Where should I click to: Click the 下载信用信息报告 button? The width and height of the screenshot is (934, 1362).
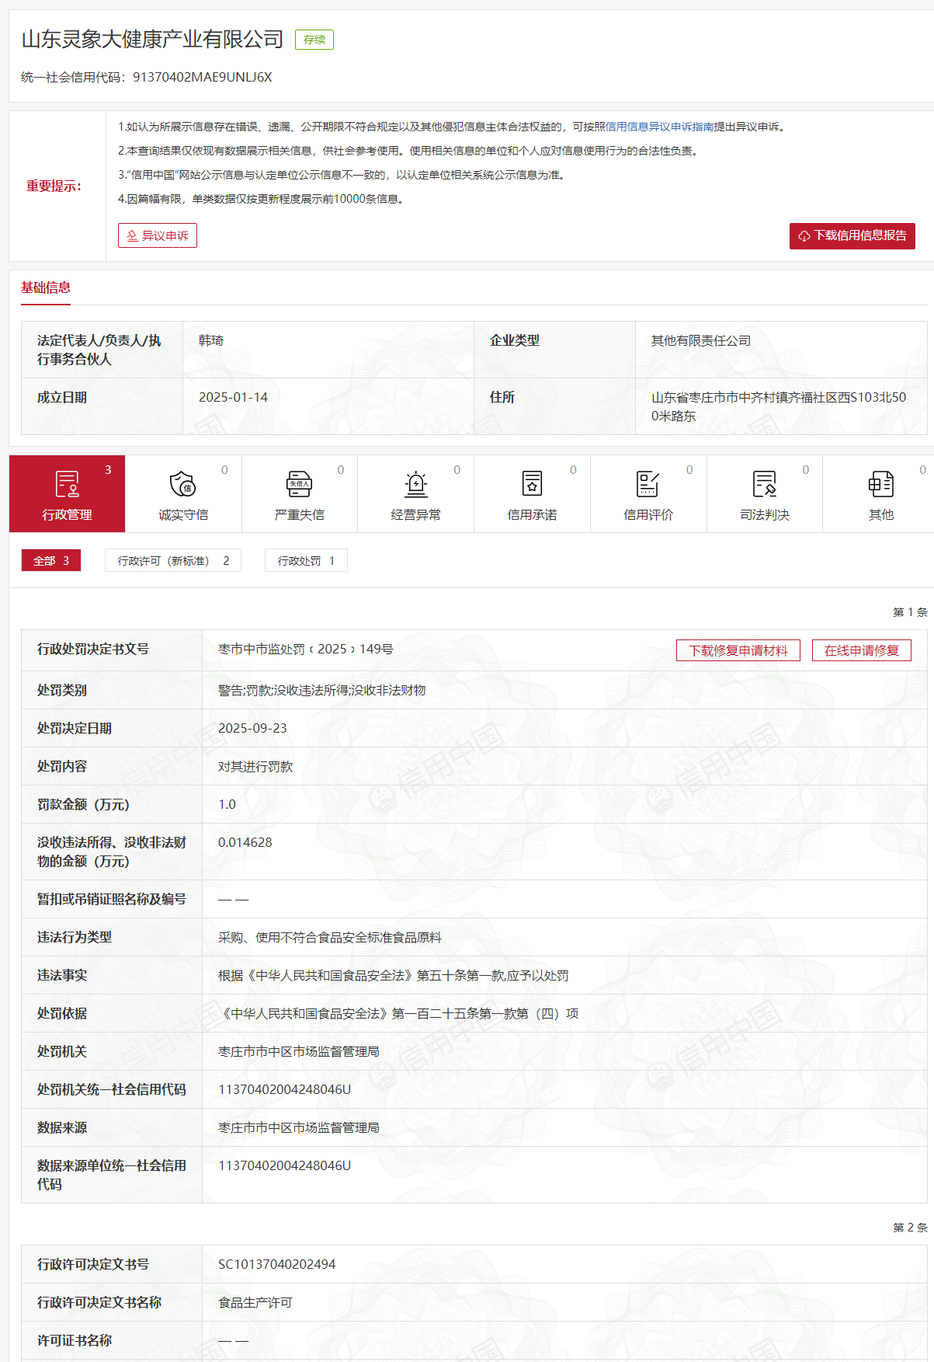[x=852, y=236]
